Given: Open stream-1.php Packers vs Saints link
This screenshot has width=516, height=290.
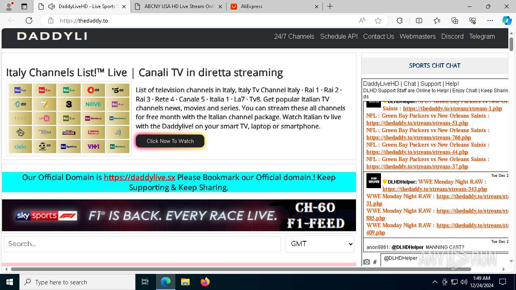Looking at the screenshot, I should [x=452, y=108].
